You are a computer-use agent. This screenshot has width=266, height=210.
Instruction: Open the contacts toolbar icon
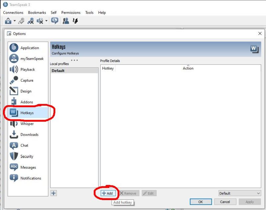(66, 21)
